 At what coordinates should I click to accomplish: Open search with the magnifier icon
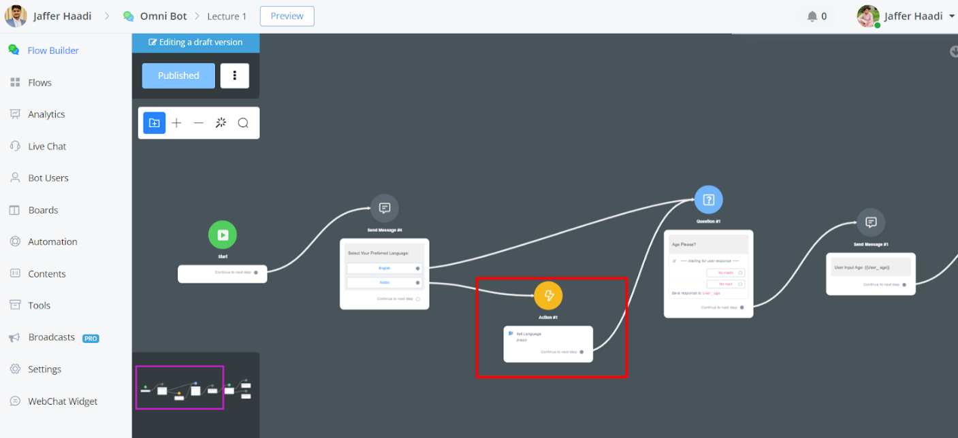pos(243,123)
